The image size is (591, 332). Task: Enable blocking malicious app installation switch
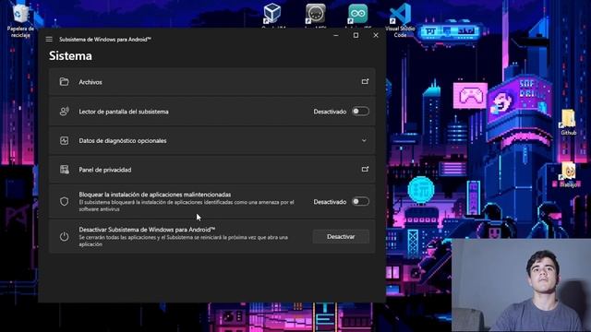click(x=360, y=201)
